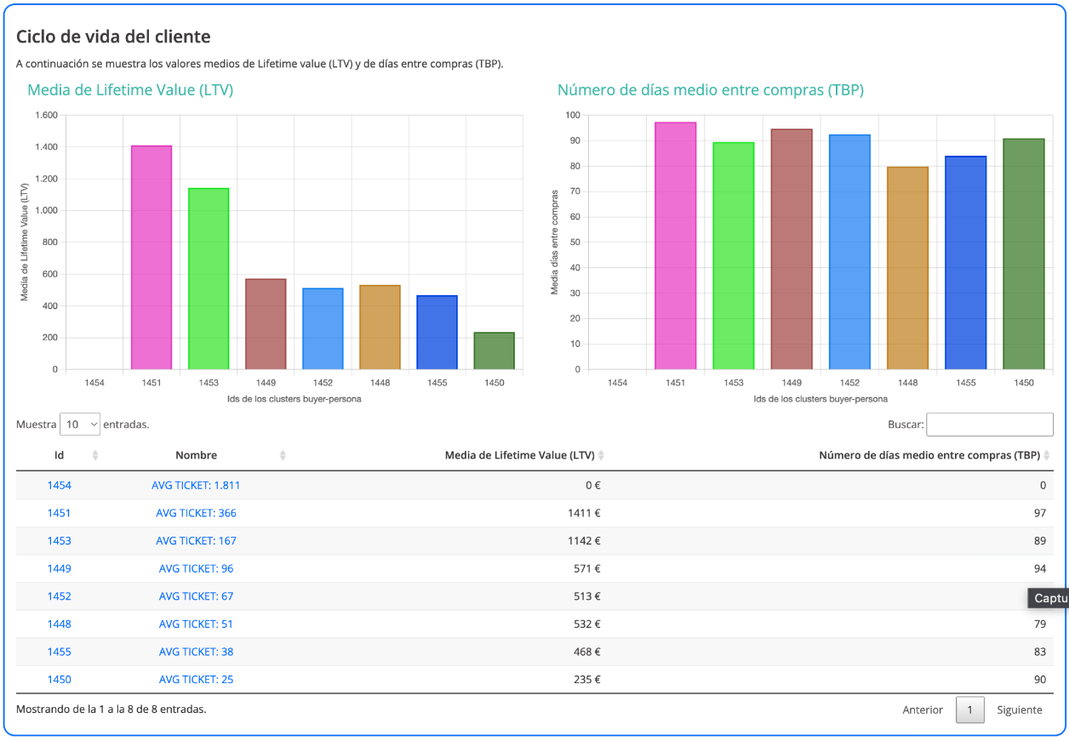Click pink 1451 bar in LTV chart
Image resolution: width=1069 pixels, height=741 pixels.
tap(151, 258)
